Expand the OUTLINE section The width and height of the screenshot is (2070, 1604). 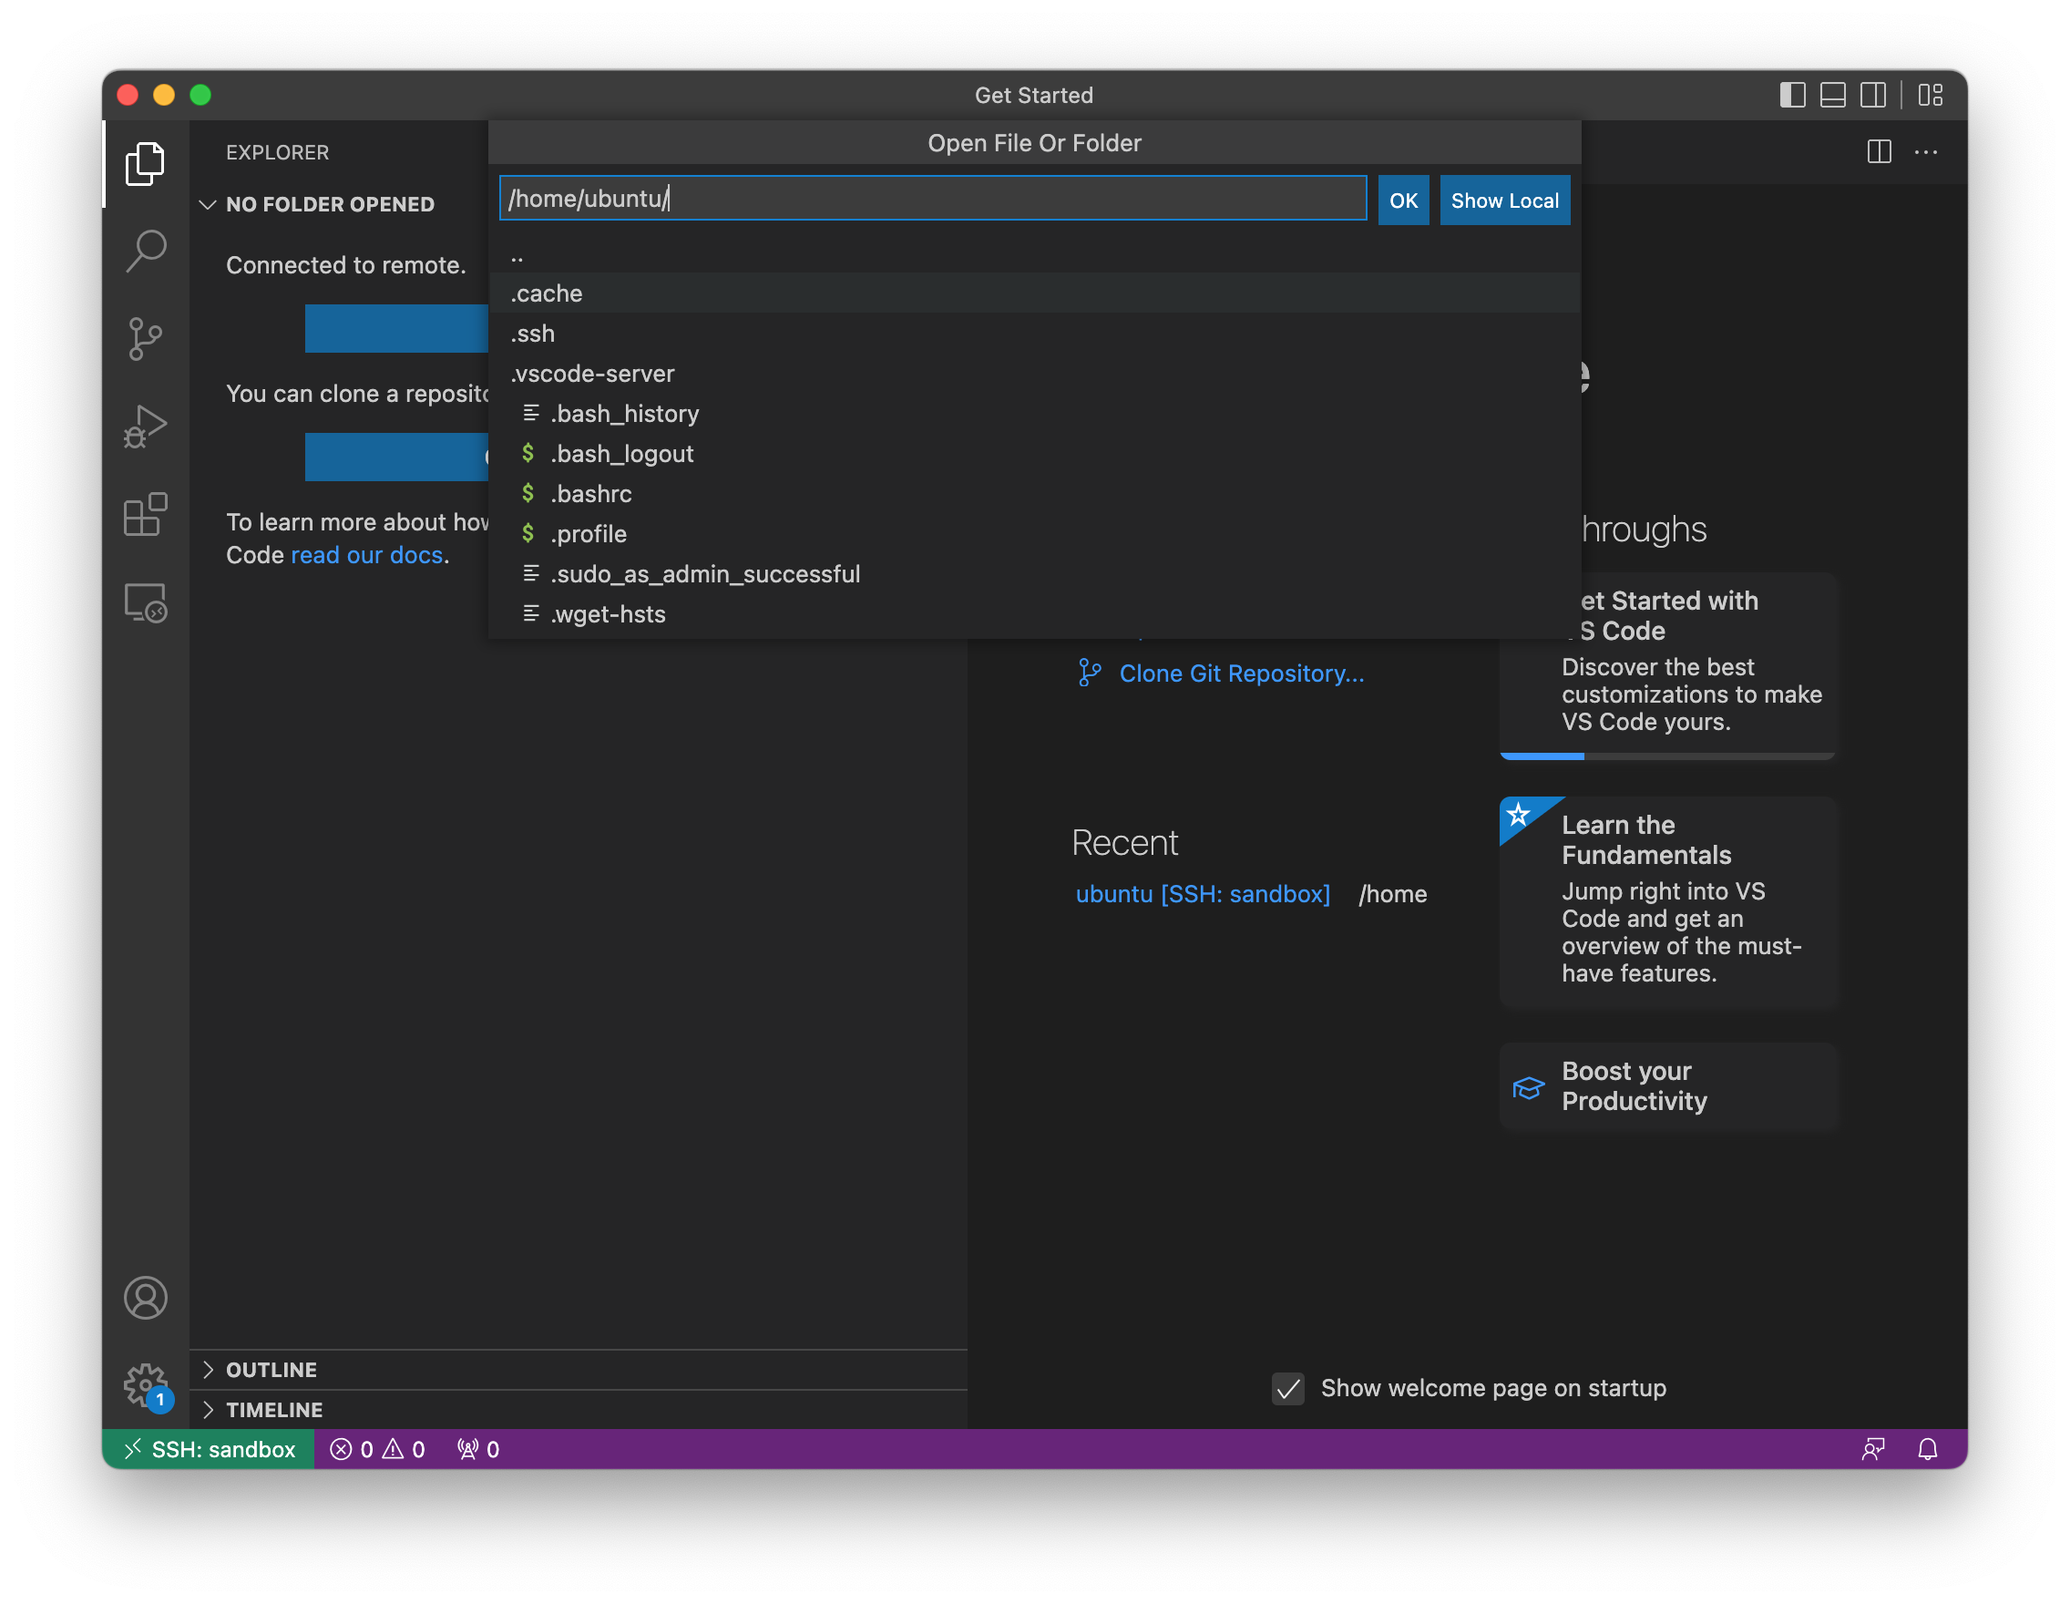click(x=272, y=1370)
